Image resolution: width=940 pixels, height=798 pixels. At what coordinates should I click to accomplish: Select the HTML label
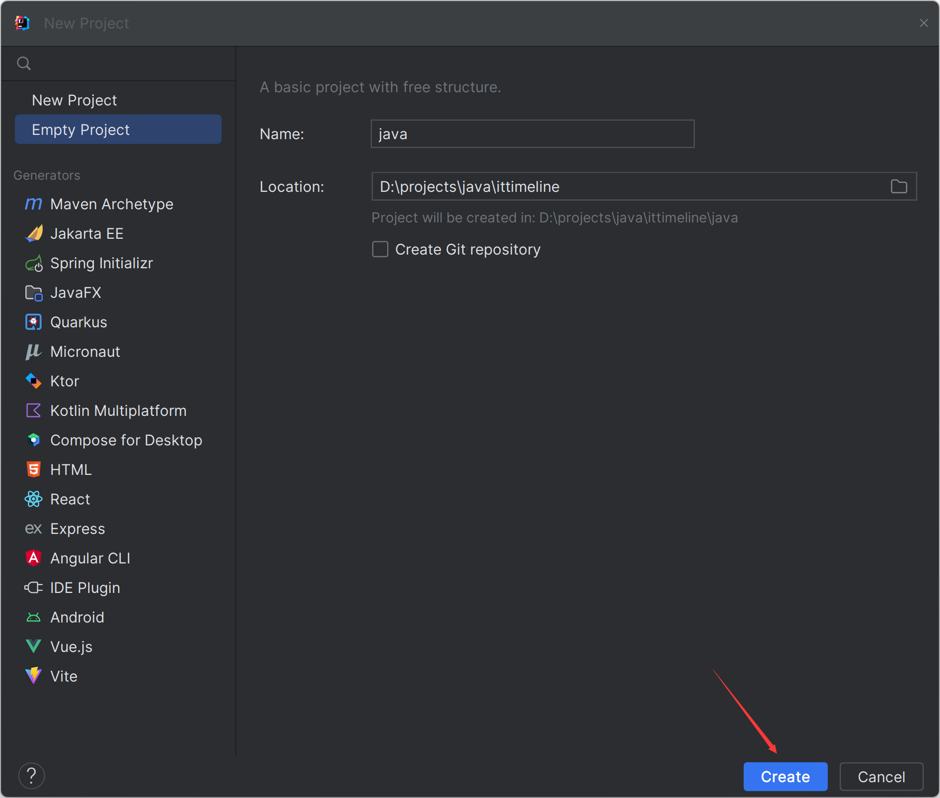[x=71, y=470]
